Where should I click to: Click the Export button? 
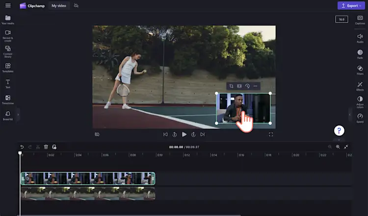click(x=351, y=5)
